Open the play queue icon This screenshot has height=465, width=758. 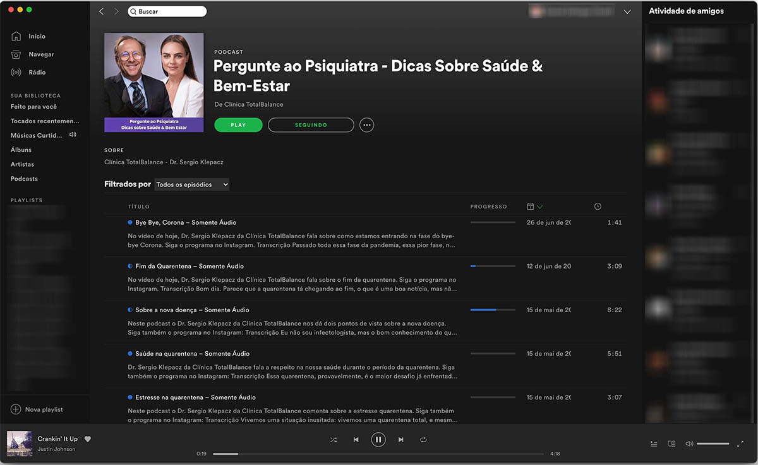click(x=654, y=444)
